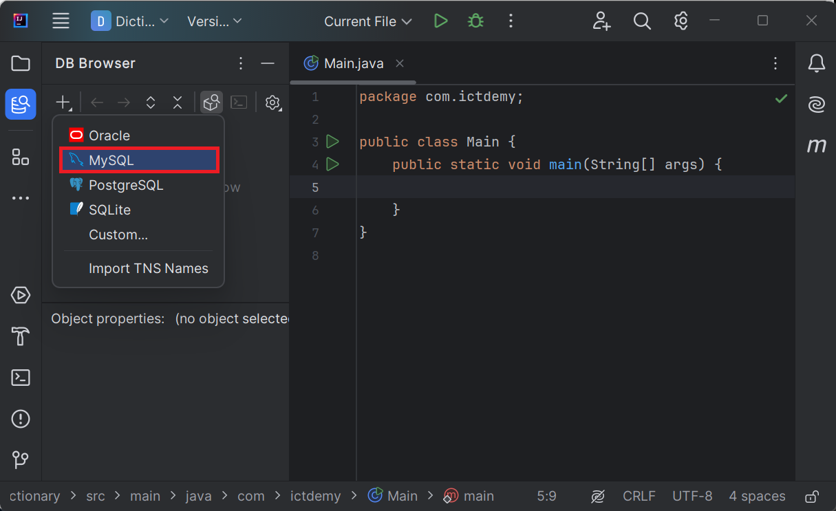Run Main class from gutter arrow

point(333,142)
